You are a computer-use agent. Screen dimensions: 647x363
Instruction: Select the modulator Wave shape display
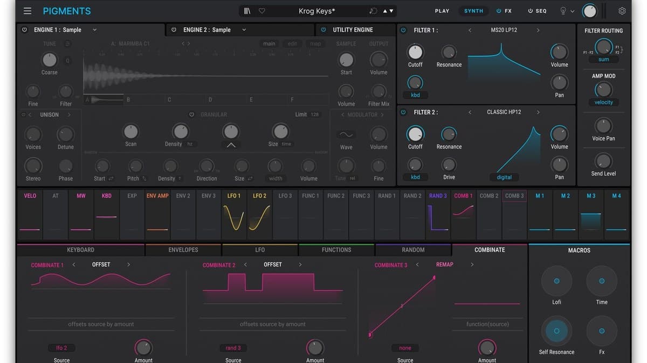[x=346, y=134]
